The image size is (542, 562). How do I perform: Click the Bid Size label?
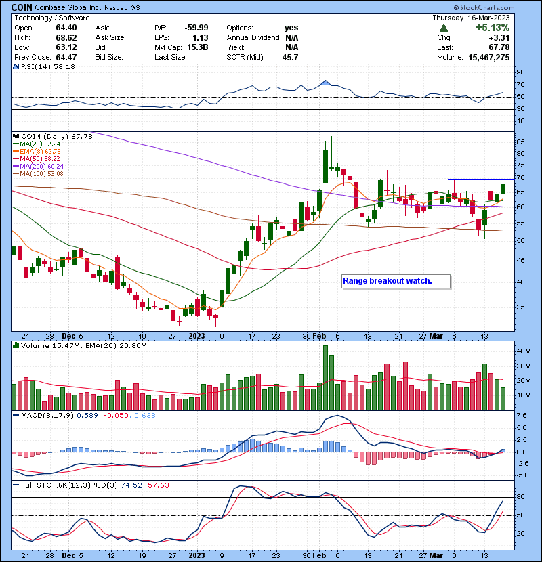[109, 57]
